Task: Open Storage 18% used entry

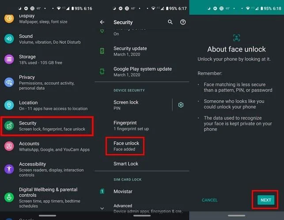Action: tap(47, 59)
